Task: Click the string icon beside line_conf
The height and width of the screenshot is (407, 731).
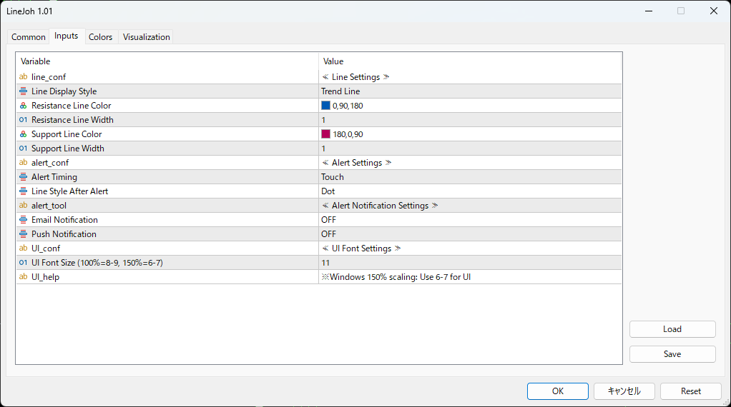Action: pyautogui.click(x=24, y=76)
